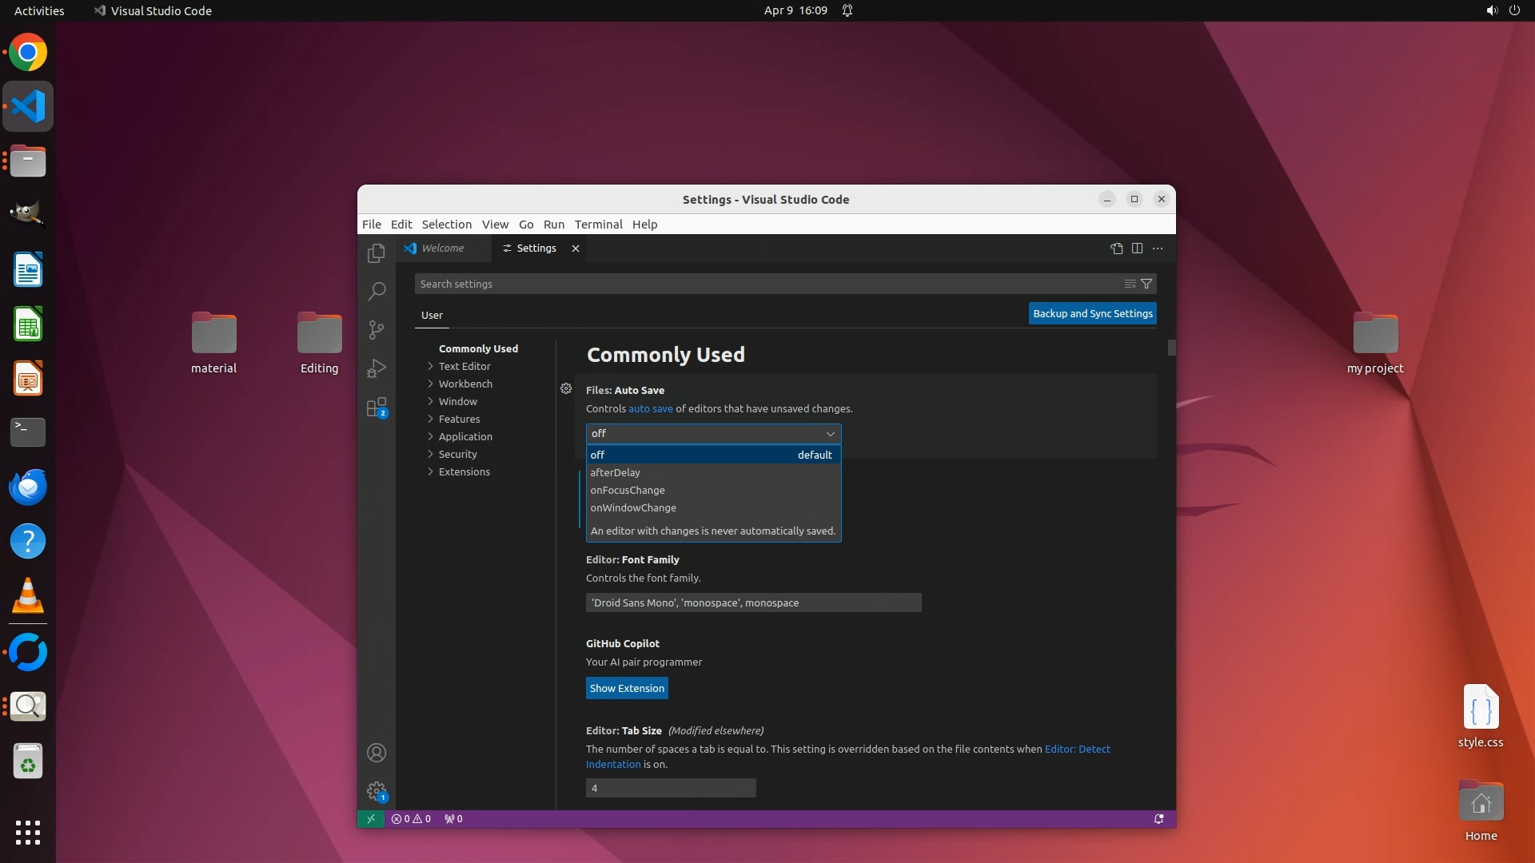The height and width of the screenshot is (863, 1535).
Task: Open the Explorer view in activity bar
Action: pos(377,253)
